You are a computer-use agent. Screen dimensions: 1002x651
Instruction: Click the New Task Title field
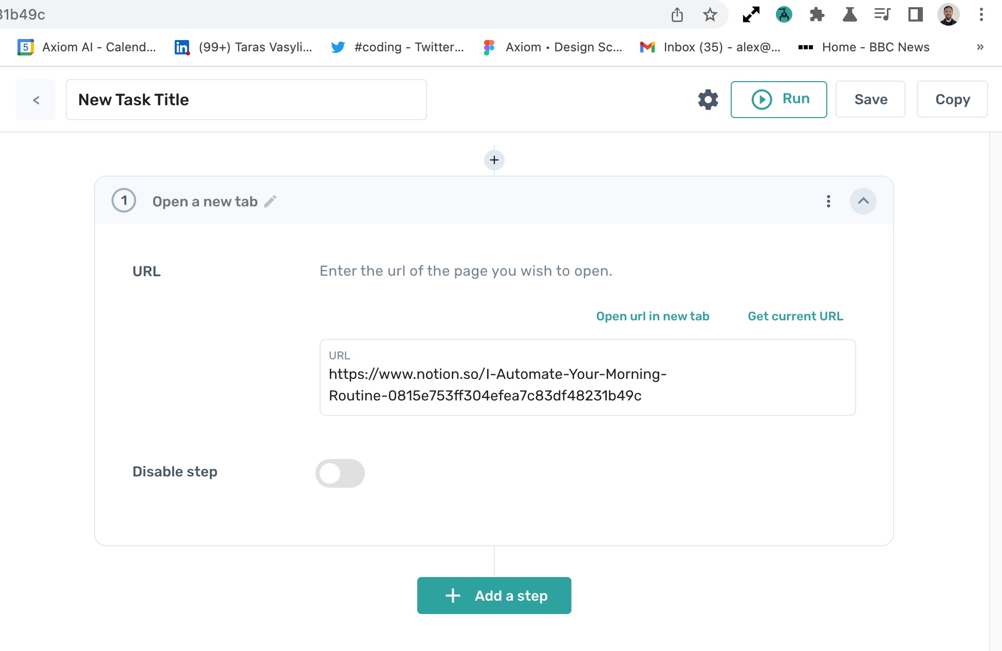click(246, 100)
